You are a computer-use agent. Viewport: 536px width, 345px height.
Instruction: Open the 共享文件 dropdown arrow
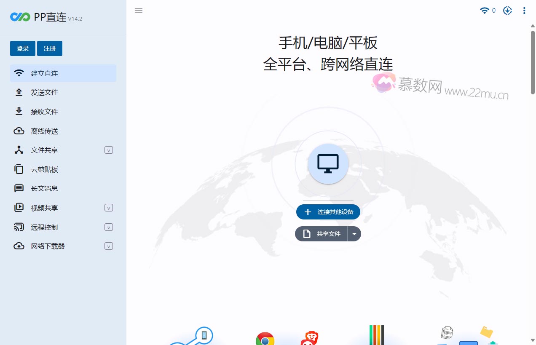(x=354, y=234)
